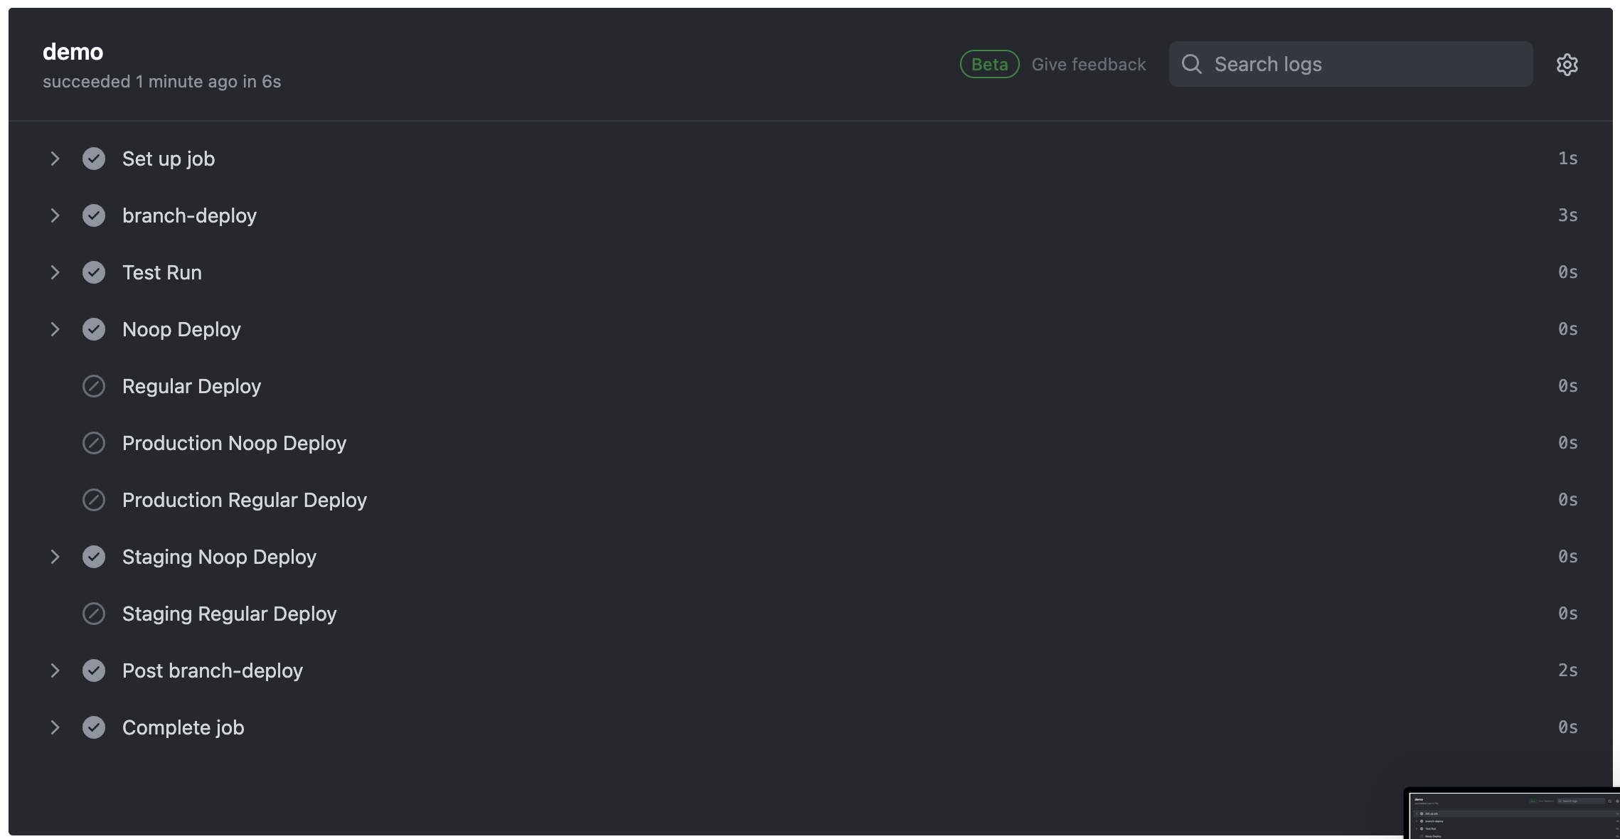
Task: Expand the branch-deploy step
Action: coord(55,215)
